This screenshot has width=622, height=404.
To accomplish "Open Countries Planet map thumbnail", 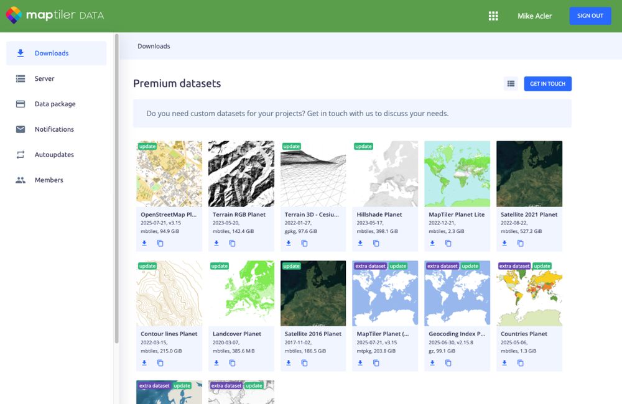I will click(529, 293).
